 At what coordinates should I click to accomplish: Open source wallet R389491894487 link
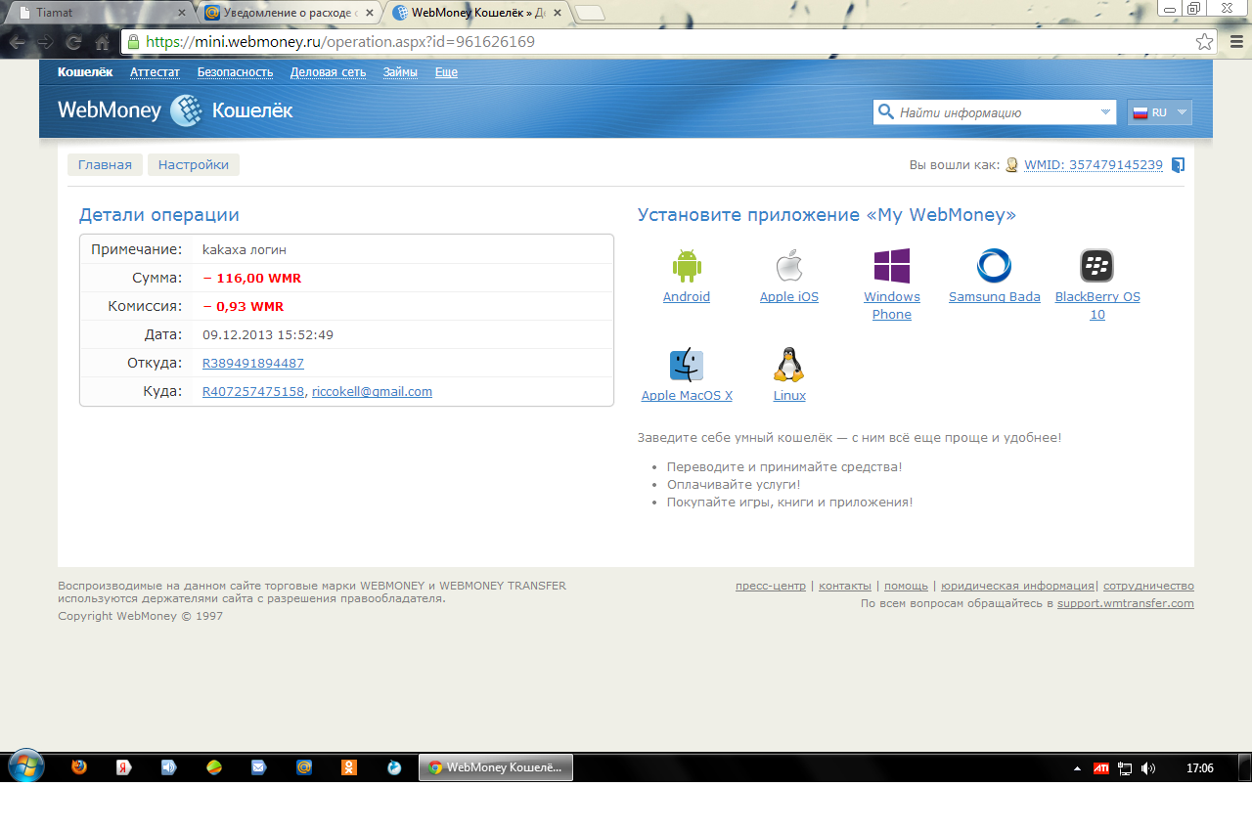pyautogui.click(x=253, y=363)
